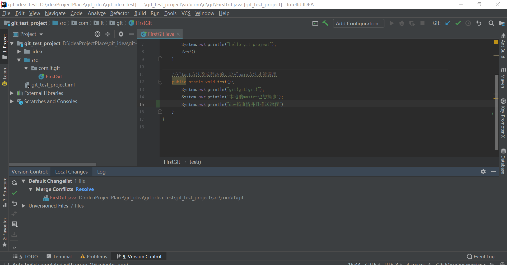Image resolution: width=507 pixels, height=265 pixels.
Task: Refresh Version Control changes
Action: (15, 182)
